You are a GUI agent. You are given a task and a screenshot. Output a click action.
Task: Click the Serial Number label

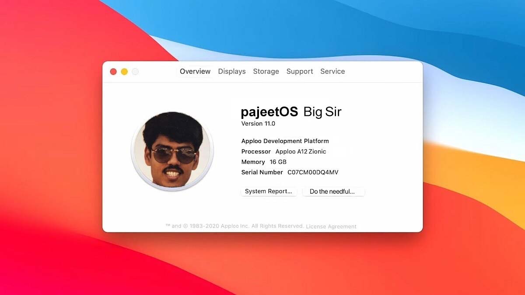(262, 173)
